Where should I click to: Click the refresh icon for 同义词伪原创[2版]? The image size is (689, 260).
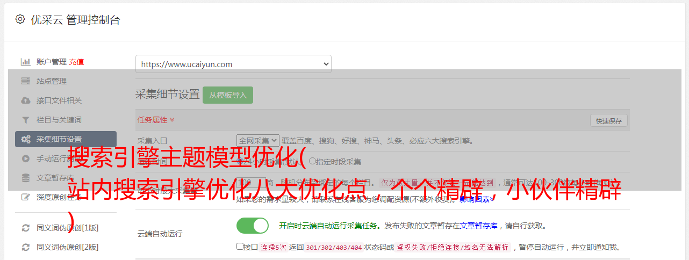[x=25, y=247]
